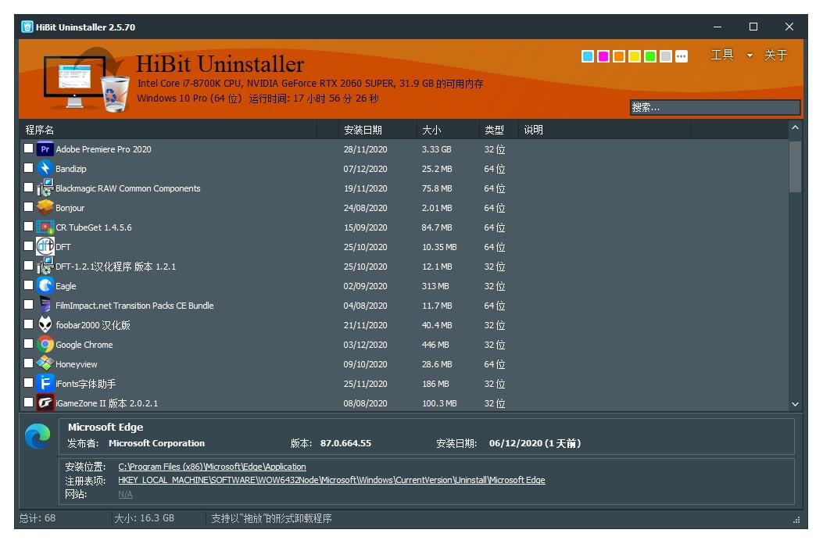
Task: Select the foobar2000 汉化版 icon
Action: click(x=45, y=324)
